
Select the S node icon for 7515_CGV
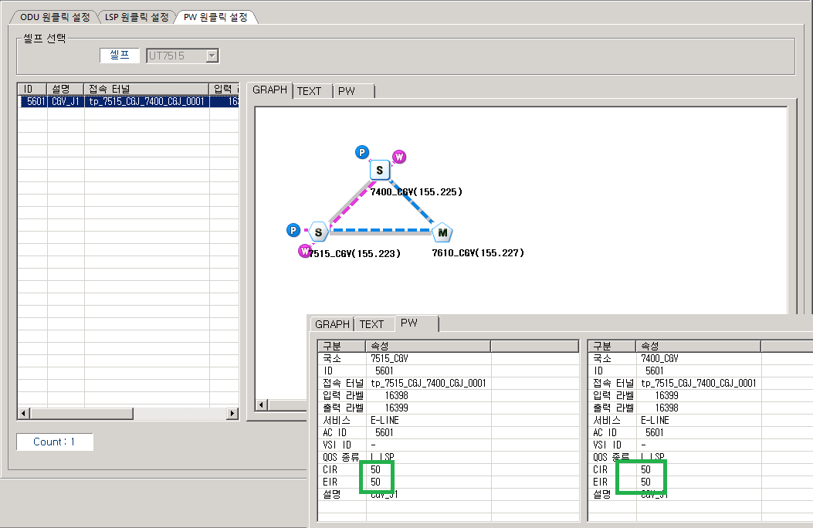pos(318,232)
